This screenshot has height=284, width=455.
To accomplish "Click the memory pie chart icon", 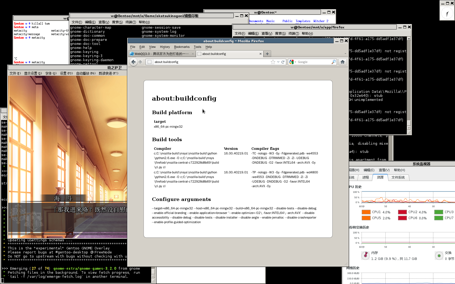I will 365,255.
